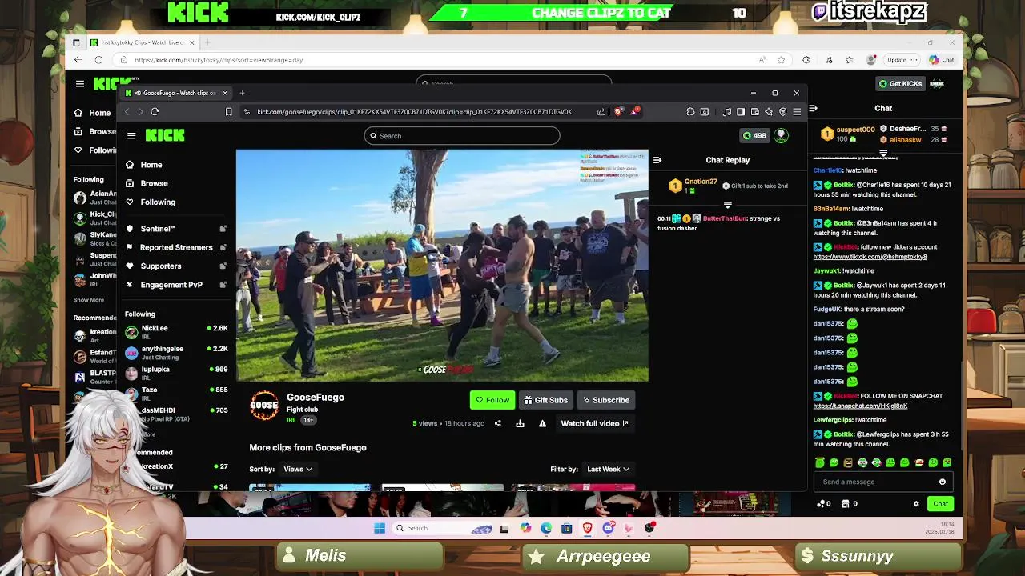Download the clip with the download icon
The height and width of the screenshot is (576, 1025).
click(x=520, y=423)
